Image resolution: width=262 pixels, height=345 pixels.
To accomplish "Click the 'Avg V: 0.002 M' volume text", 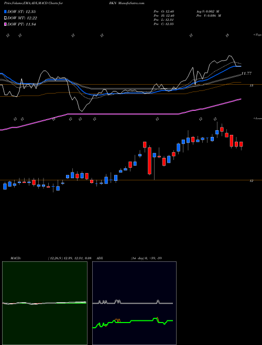I will (x=207, y=11).
